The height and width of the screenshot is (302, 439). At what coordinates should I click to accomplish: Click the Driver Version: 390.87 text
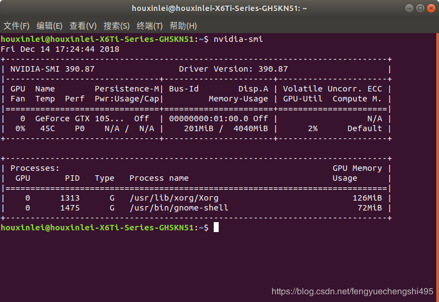[x=233, y=69]
